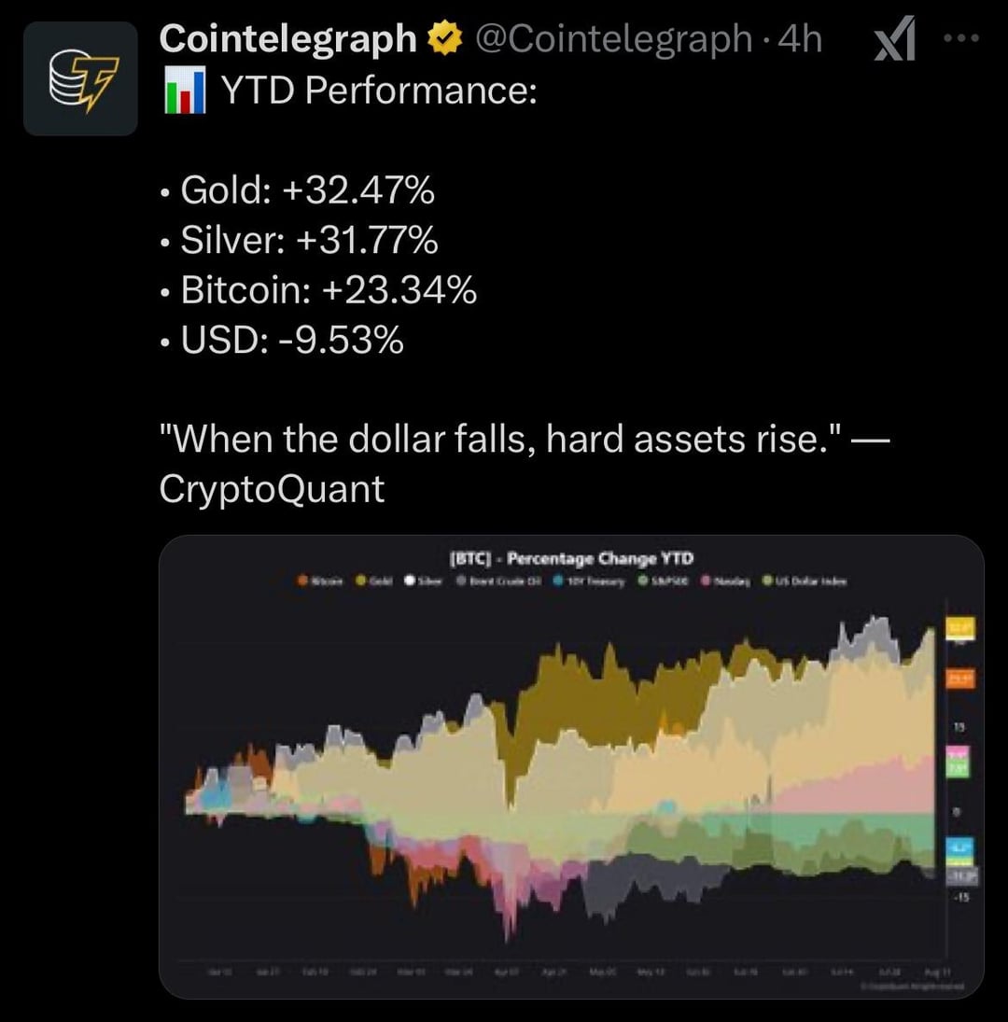1008x1022 pixels.
Task: Click the orange Bitcoin value label
Action: [959, 679]
